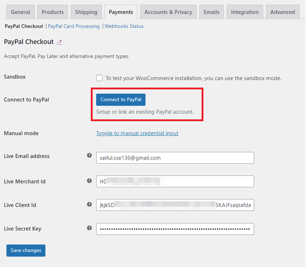This screenshot has height=267, width=306.
Task: Click the 'Accept PayPal, Pay Later' description text
Action: [66, 56]
